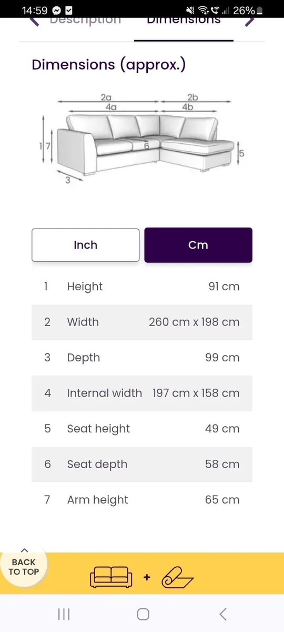Tap the Height 91 cm row

point(142,287)
